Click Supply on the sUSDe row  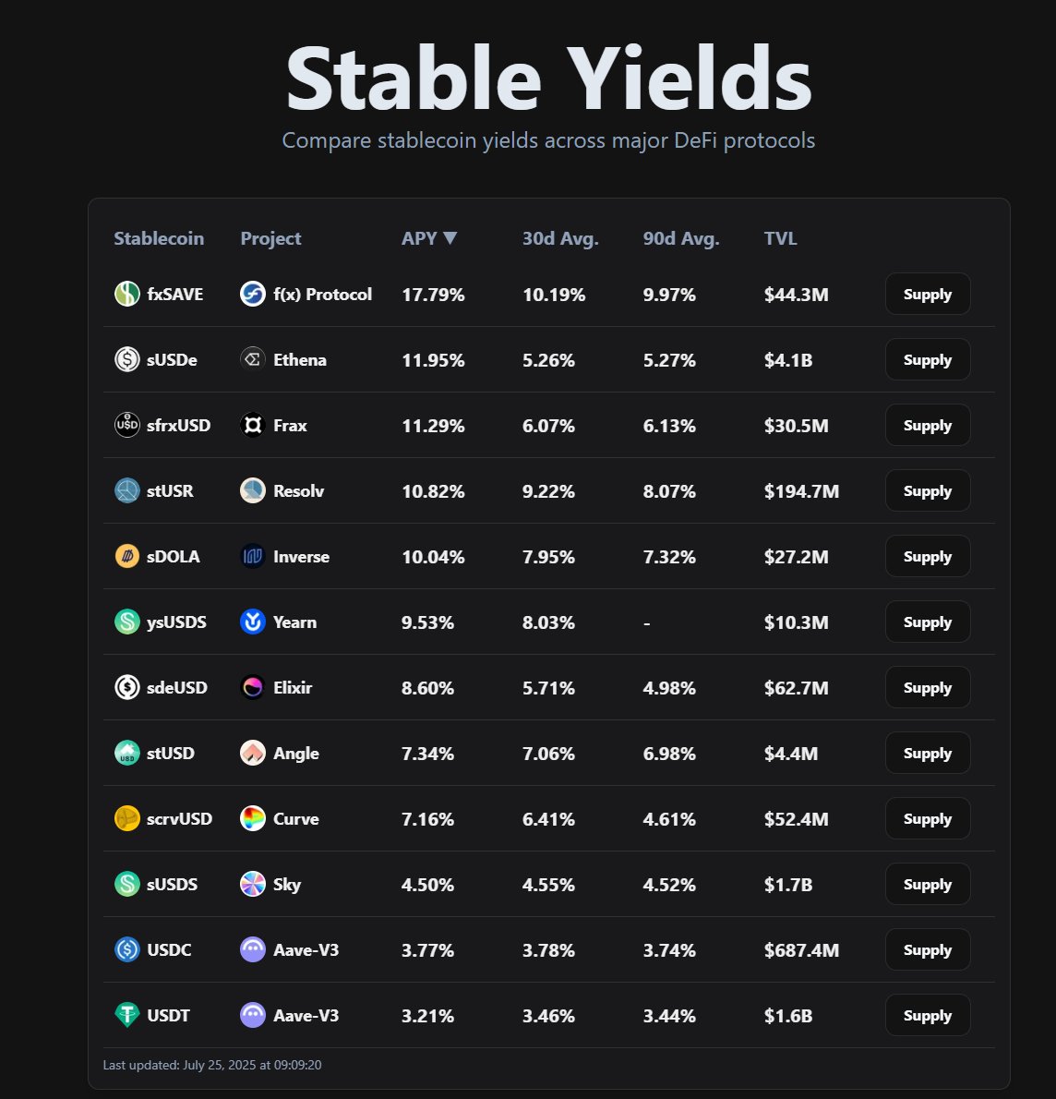[927, 359]
